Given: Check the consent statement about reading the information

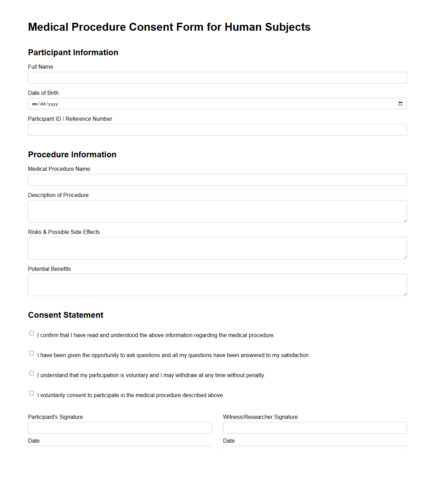Looking at the screenshot, I should (x=31, y=333).
